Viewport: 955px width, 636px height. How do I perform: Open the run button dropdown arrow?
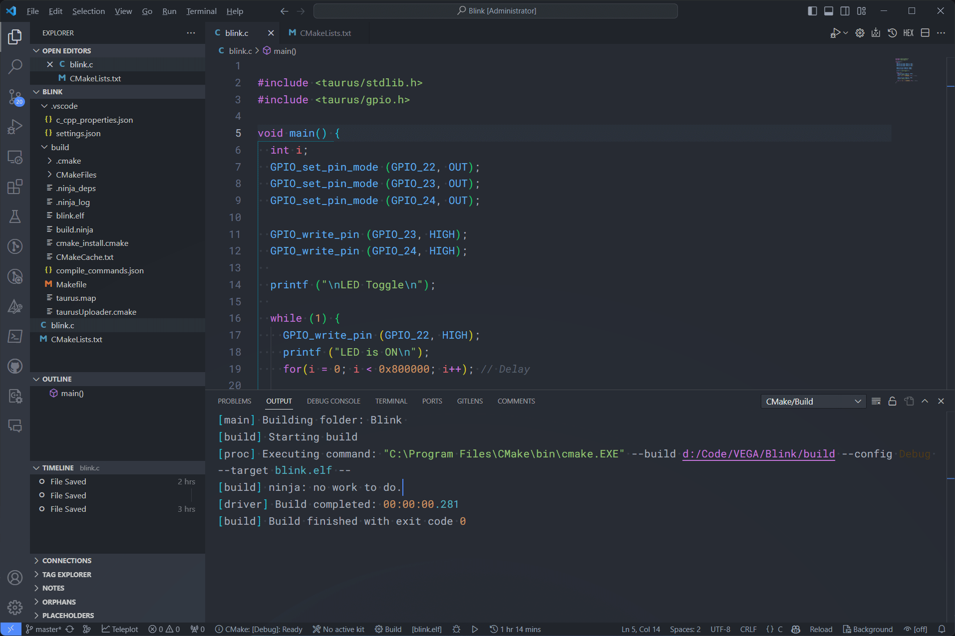click(845, 33)
